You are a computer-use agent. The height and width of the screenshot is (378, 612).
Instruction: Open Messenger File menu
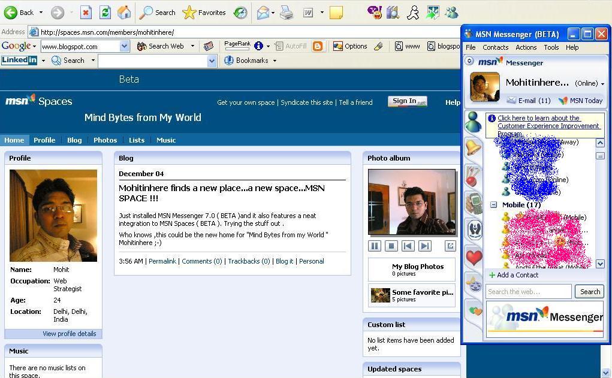[471, 47]
